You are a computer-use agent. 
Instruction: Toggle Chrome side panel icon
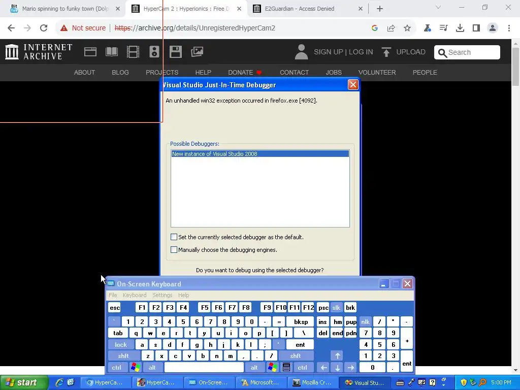pos(476,28)
